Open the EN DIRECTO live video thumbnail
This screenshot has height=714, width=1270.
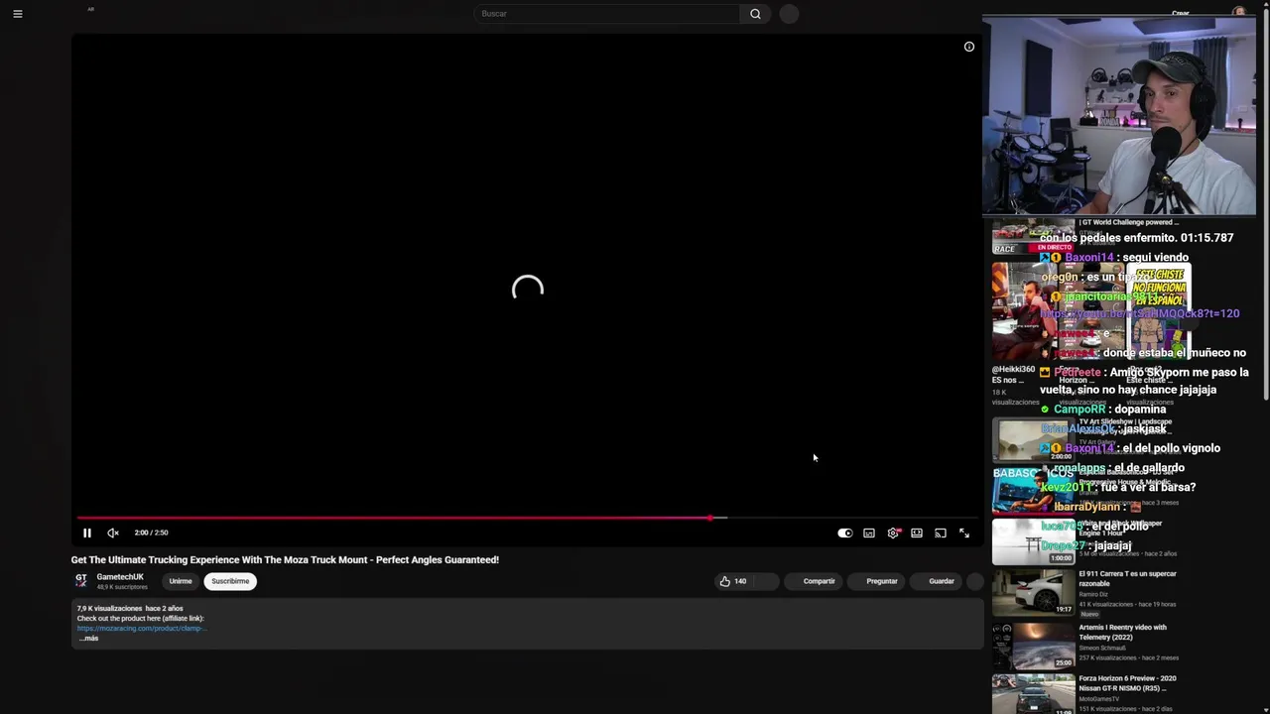[1033, 236]
